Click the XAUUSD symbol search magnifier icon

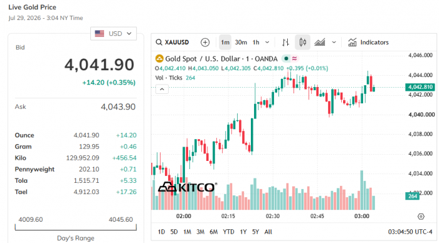click(x=159, y=42)
